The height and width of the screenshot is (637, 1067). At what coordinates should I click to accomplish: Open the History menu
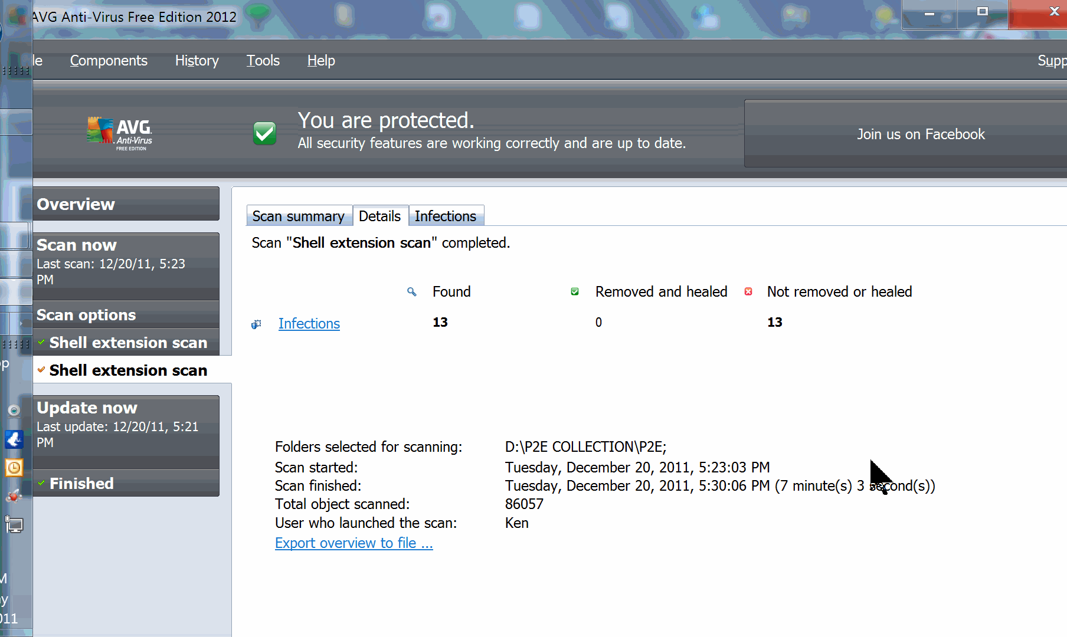pos(197,61)
